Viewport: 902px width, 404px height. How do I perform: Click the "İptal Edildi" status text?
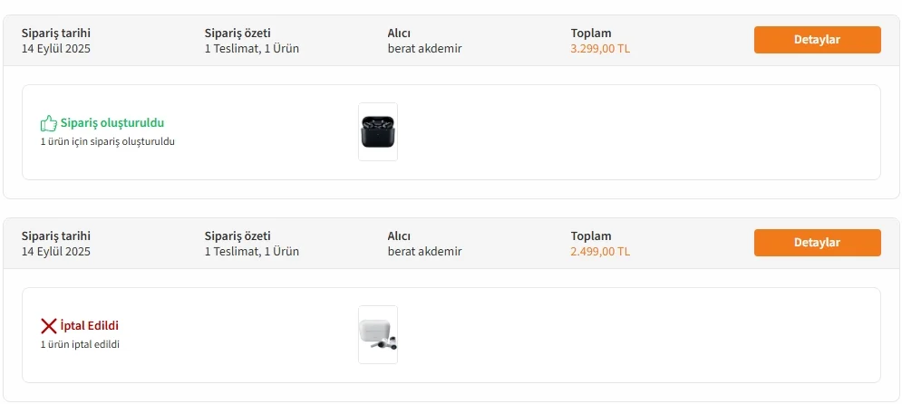(90, 326)
